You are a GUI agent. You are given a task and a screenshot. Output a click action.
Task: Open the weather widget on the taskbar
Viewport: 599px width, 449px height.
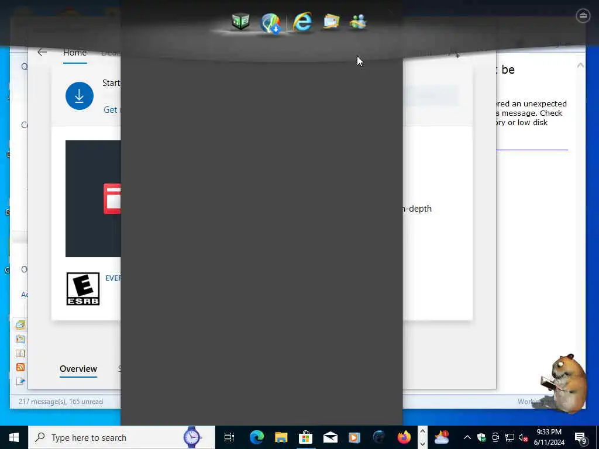(x=442, y=437)
